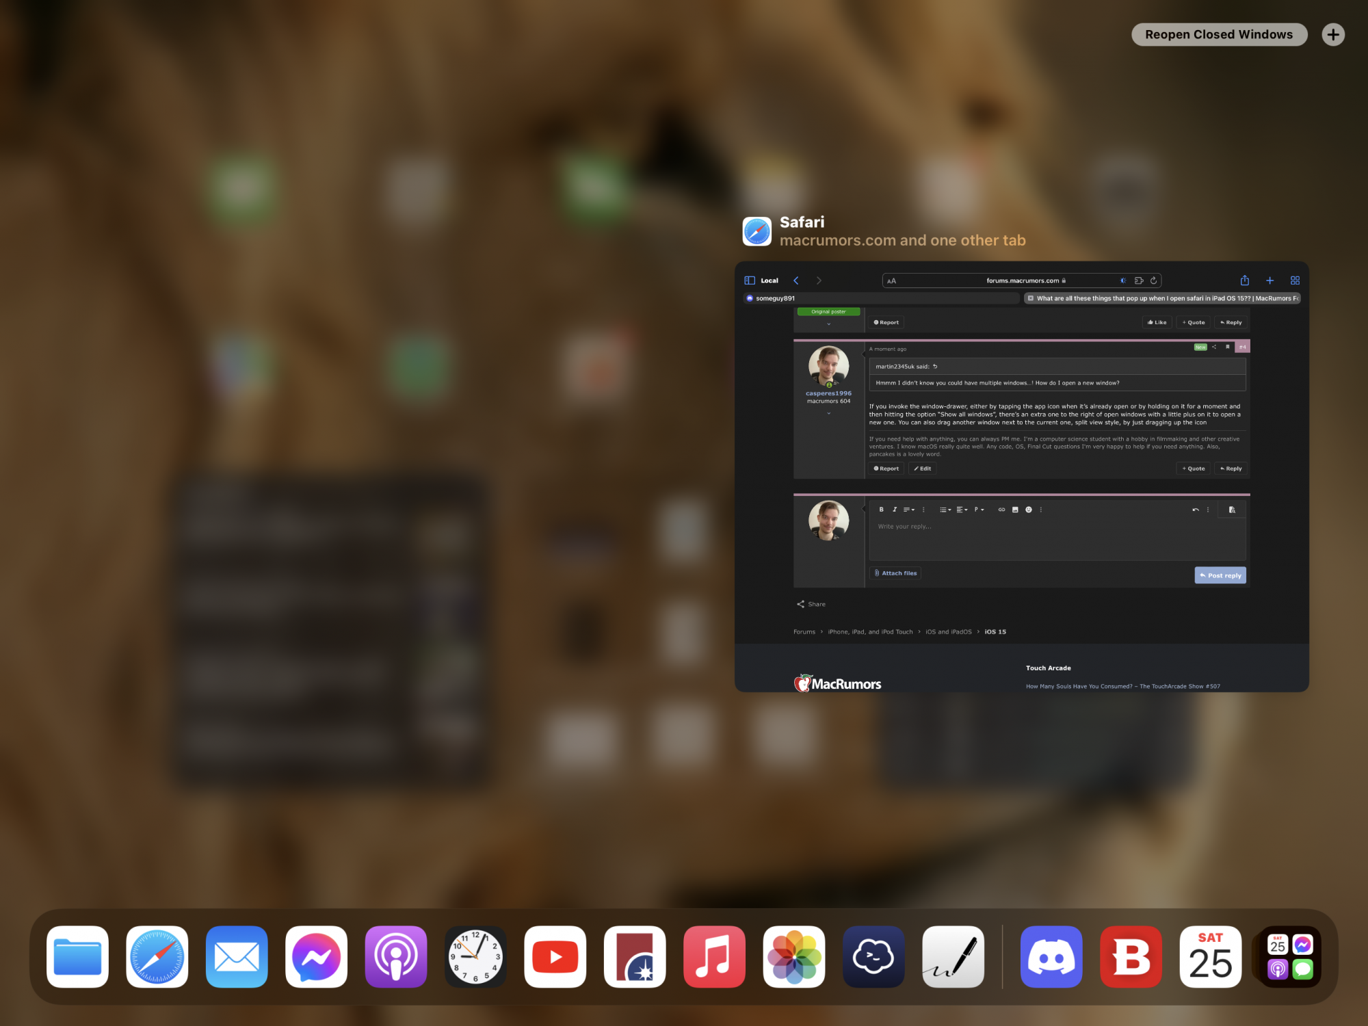Launch Discord from the dock

[x=1051, y=956]
